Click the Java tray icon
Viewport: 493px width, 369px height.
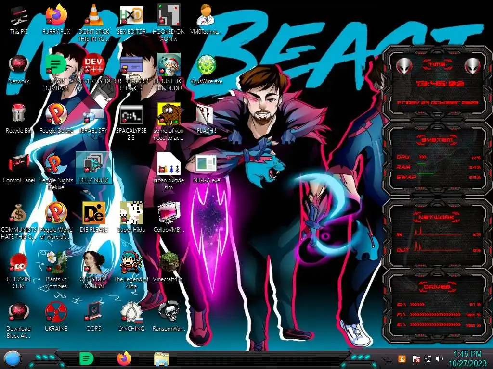402,358
